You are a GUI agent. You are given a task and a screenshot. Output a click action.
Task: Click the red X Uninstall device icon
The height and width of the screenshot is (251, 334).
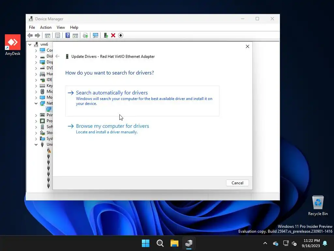pos(113,35)
